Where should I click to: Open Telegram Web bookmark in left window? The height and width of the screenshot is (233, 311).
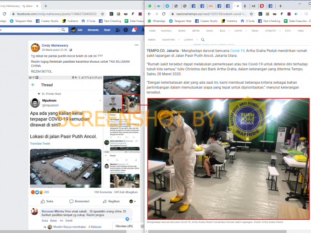[x=21, y=21]
